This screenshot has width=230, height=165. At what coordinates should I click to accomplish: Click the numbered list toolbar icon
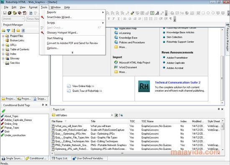click(x=146, y=19)
